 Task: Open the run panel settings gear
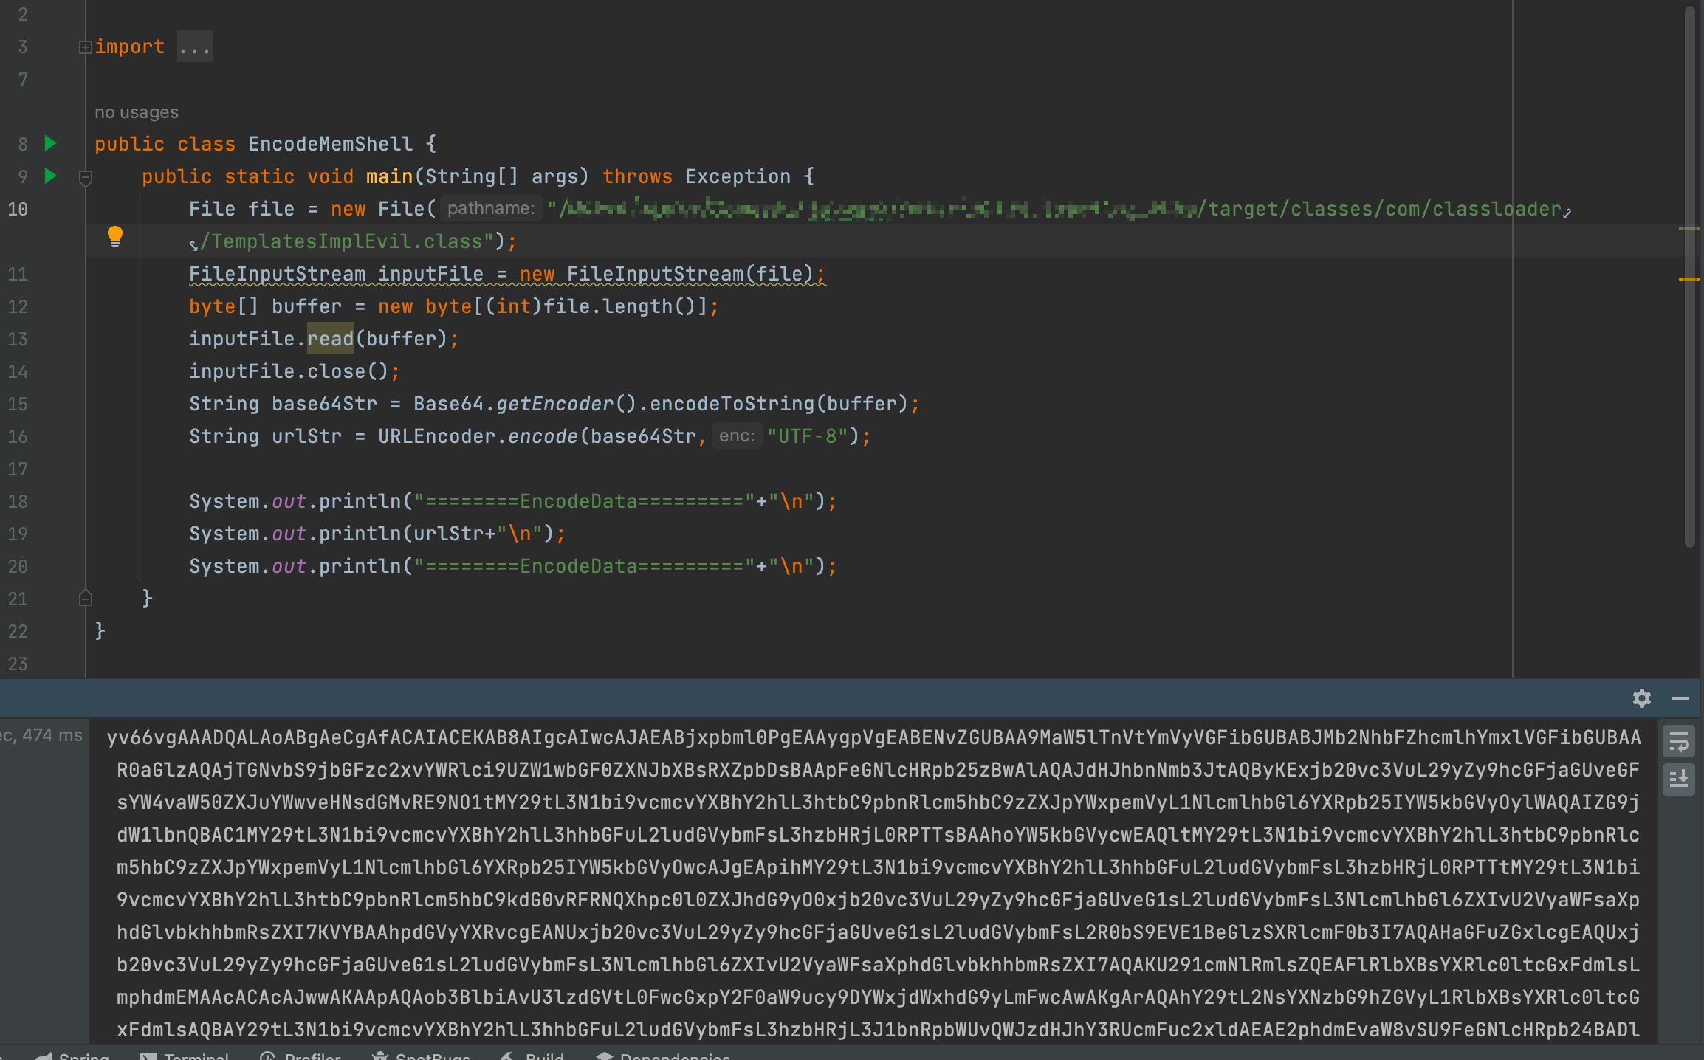pos(1641,698)
